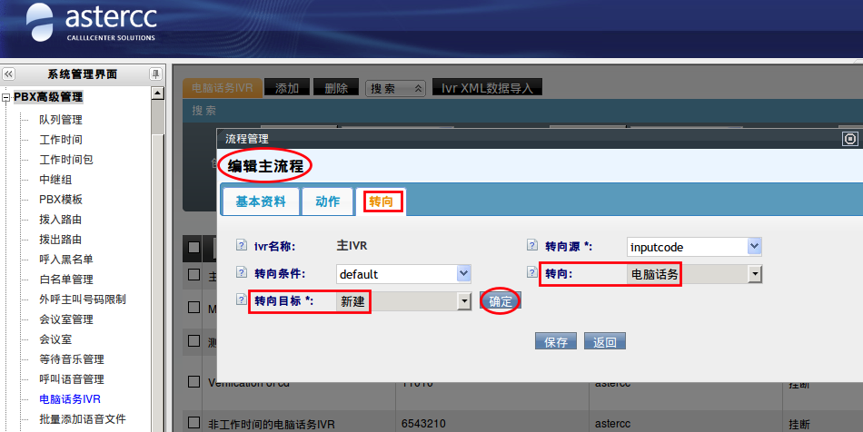
Task: Click help icon beside 转向源
Action: (x=532, y=245)
